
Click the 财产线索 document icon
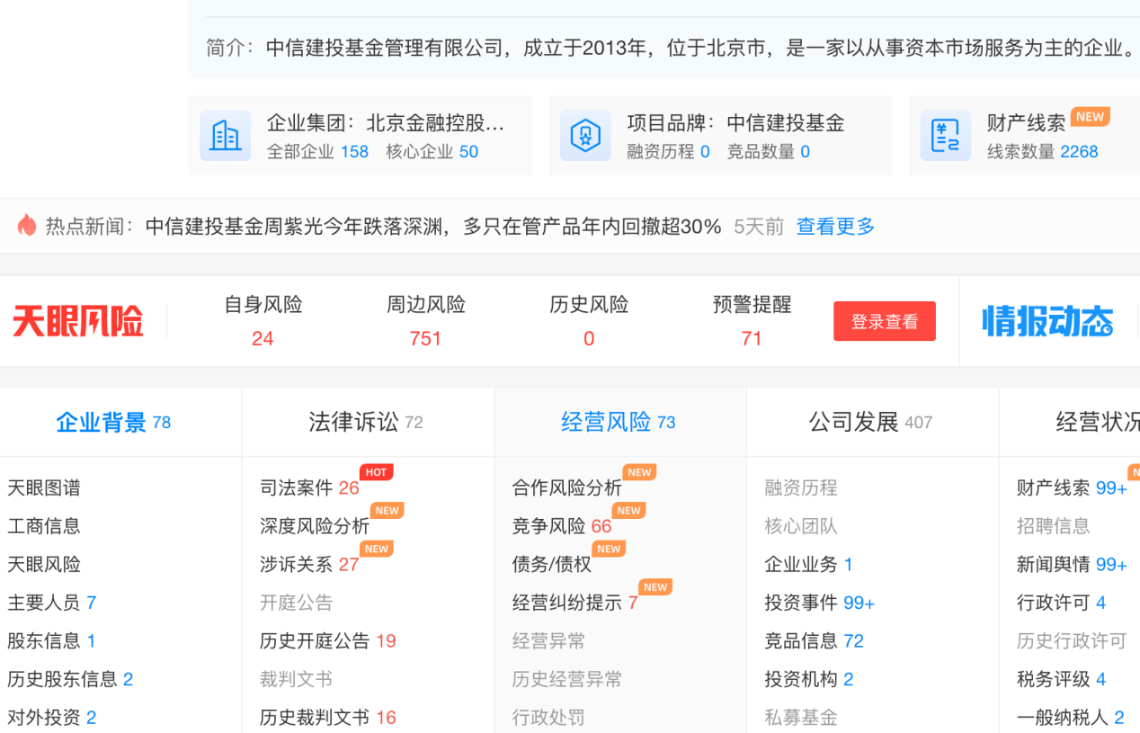(946, 136)
